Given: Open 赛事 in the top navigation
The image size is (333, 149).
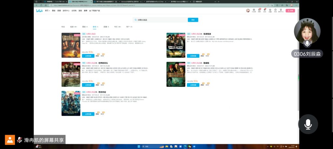Looking at the screenshot, I should [x=86, y=11].
